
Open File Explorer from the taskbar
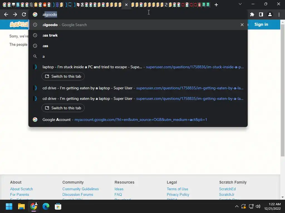click(21, 206)
